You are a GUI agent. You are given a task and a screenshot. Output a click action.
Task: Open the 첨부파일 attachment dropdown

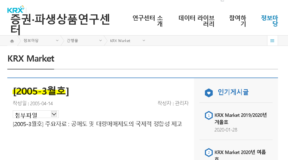click(x=36, y=114)
